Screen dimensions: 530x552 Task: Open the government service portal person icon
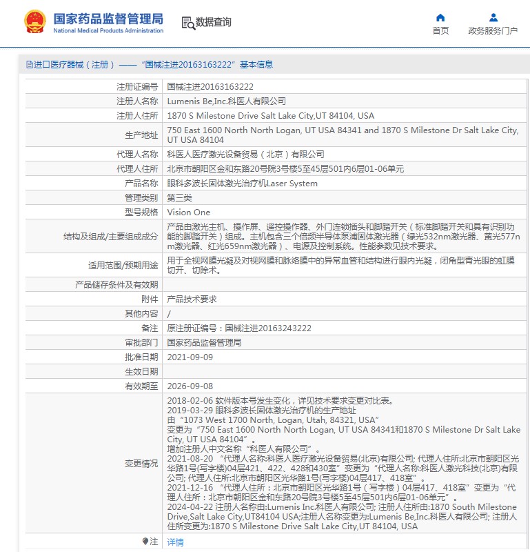pyautogui.click(x=493, y=17)
